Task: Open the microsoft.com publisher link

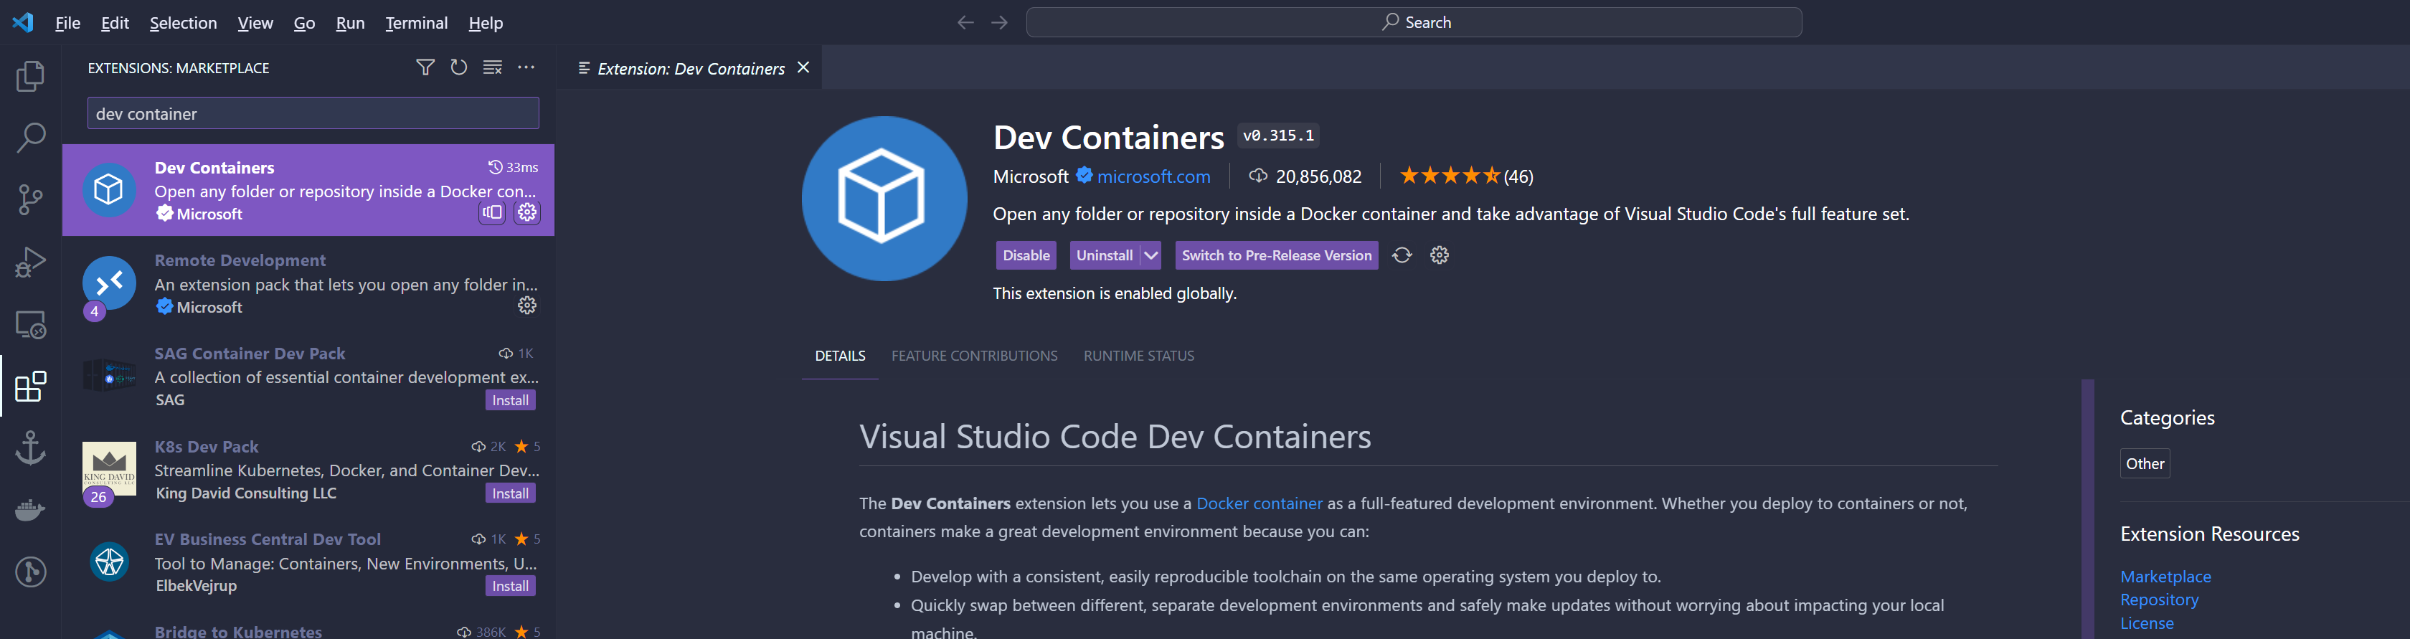Action: (x=1153, y=176)
